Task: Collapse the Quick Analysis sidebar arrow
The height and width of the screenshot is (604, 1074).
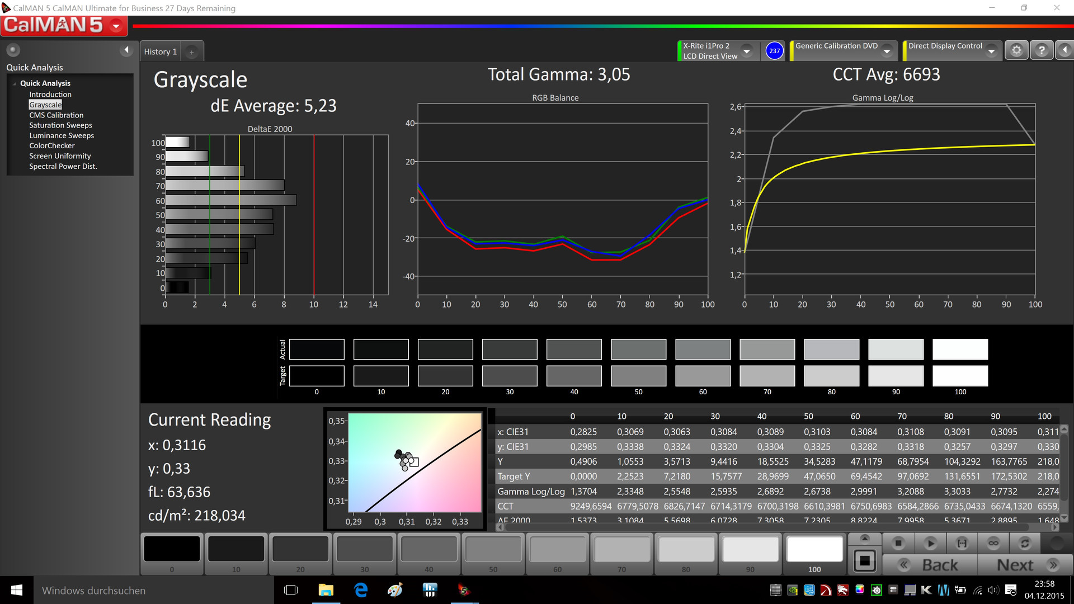Action: point(126,50)
